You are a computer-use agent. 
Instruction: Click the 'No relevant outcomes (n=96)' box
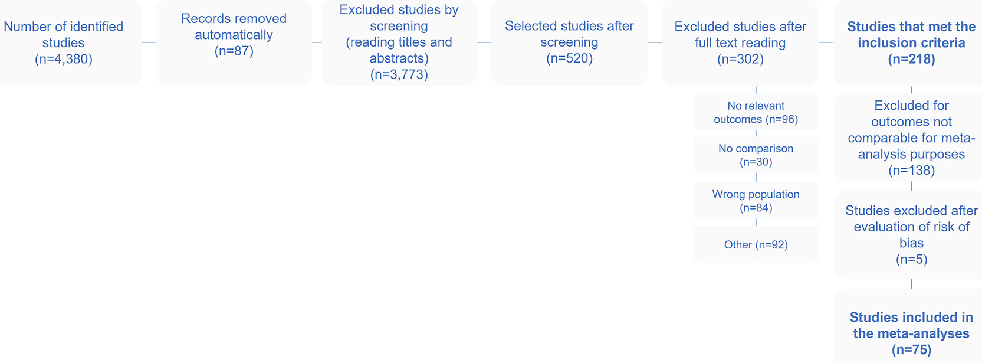pos(756,112)
